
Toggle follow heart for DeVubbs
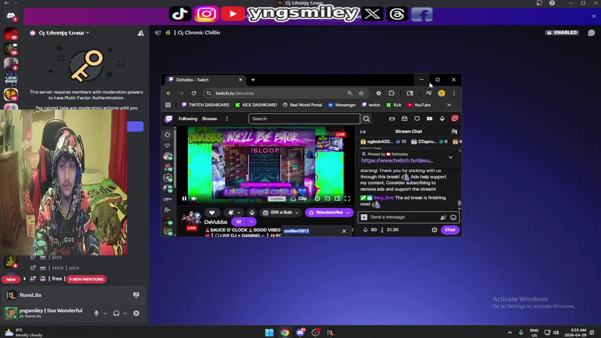(x=212, y=212)
